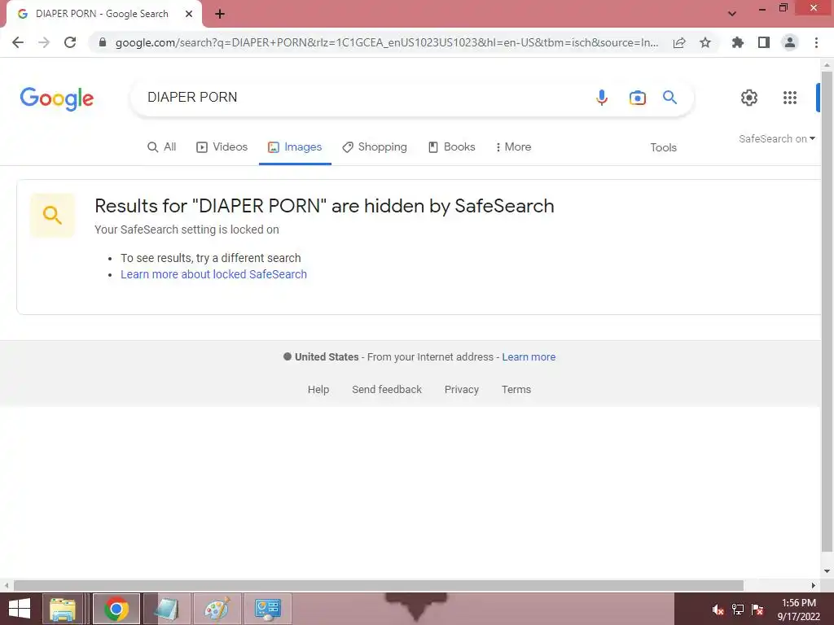Image resolution: width=834 pixels, height=625 pixels.
Task: Open the tab search chevron
Action: point(732,14)
